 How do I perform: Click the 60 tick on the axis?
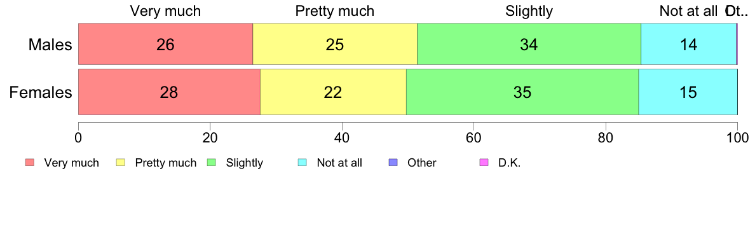(x=474, y=137)
